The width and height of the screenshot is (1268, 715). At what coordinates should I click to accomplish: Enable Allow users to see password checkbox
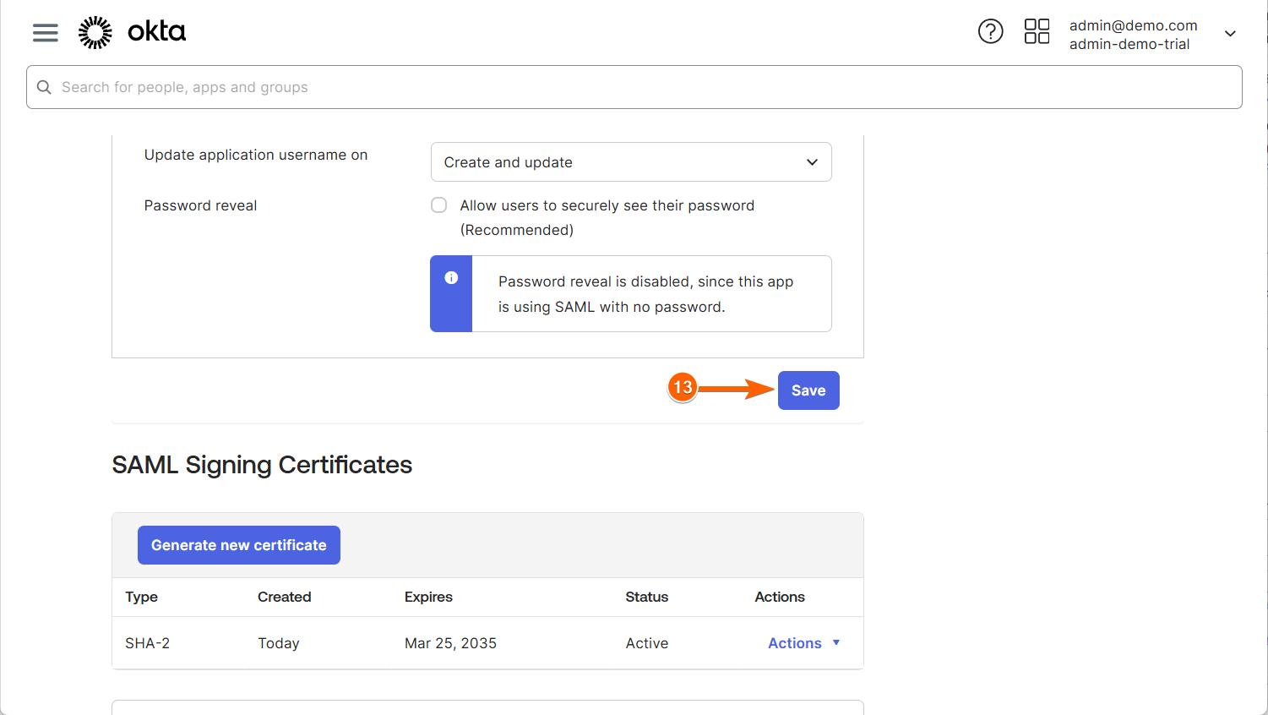pos(439,205)
